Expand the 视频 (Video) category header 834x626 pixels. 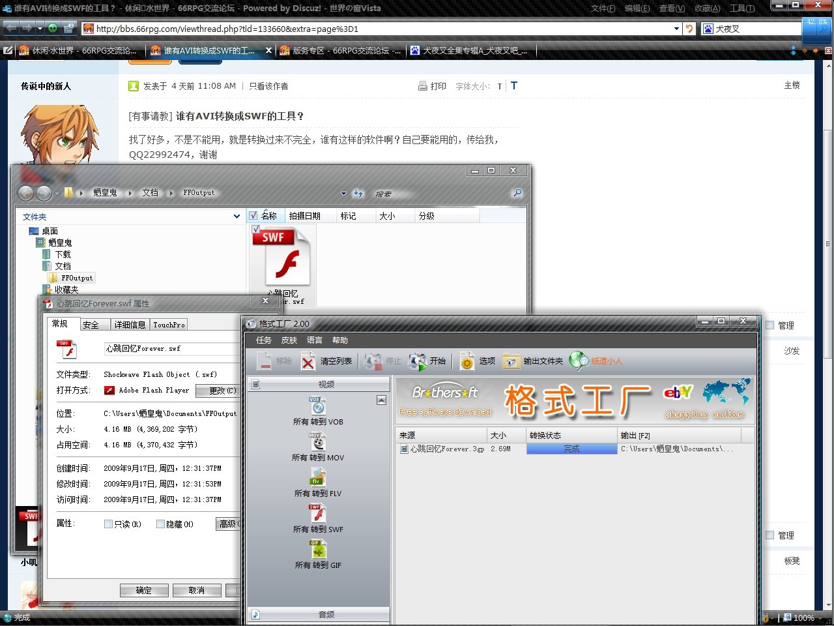coord(319,384)
